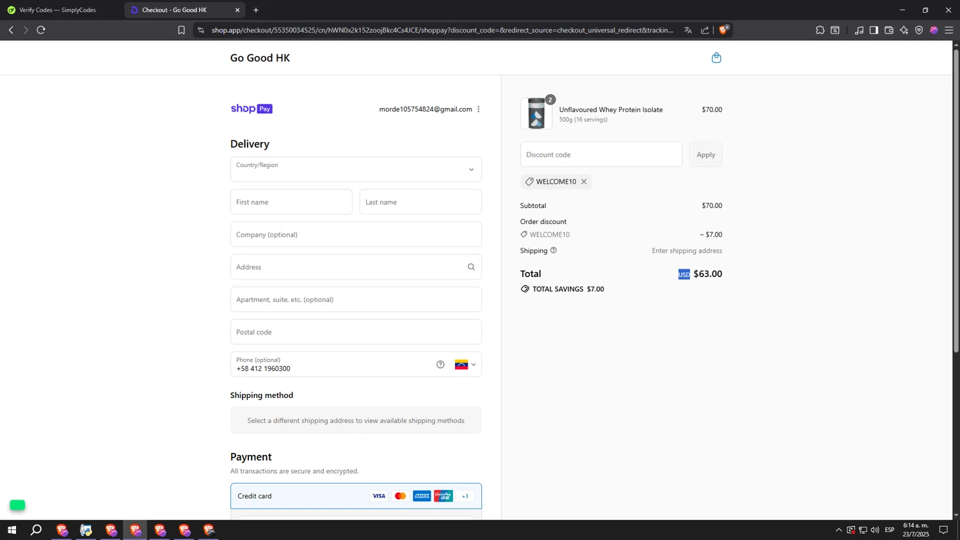Viewport: 960px width, 540px height.
Task: Focus the Company (optional) field
Action: tap(356, 235)
